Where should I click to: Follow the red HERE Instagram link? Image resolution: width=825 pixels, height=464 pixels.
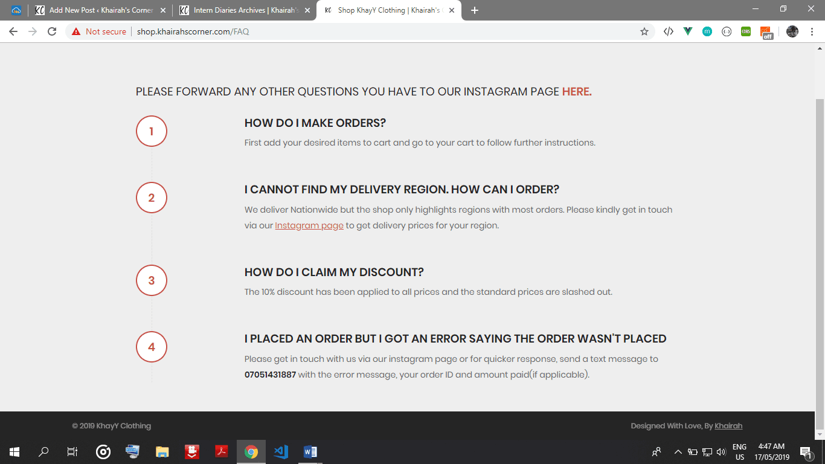576,92
